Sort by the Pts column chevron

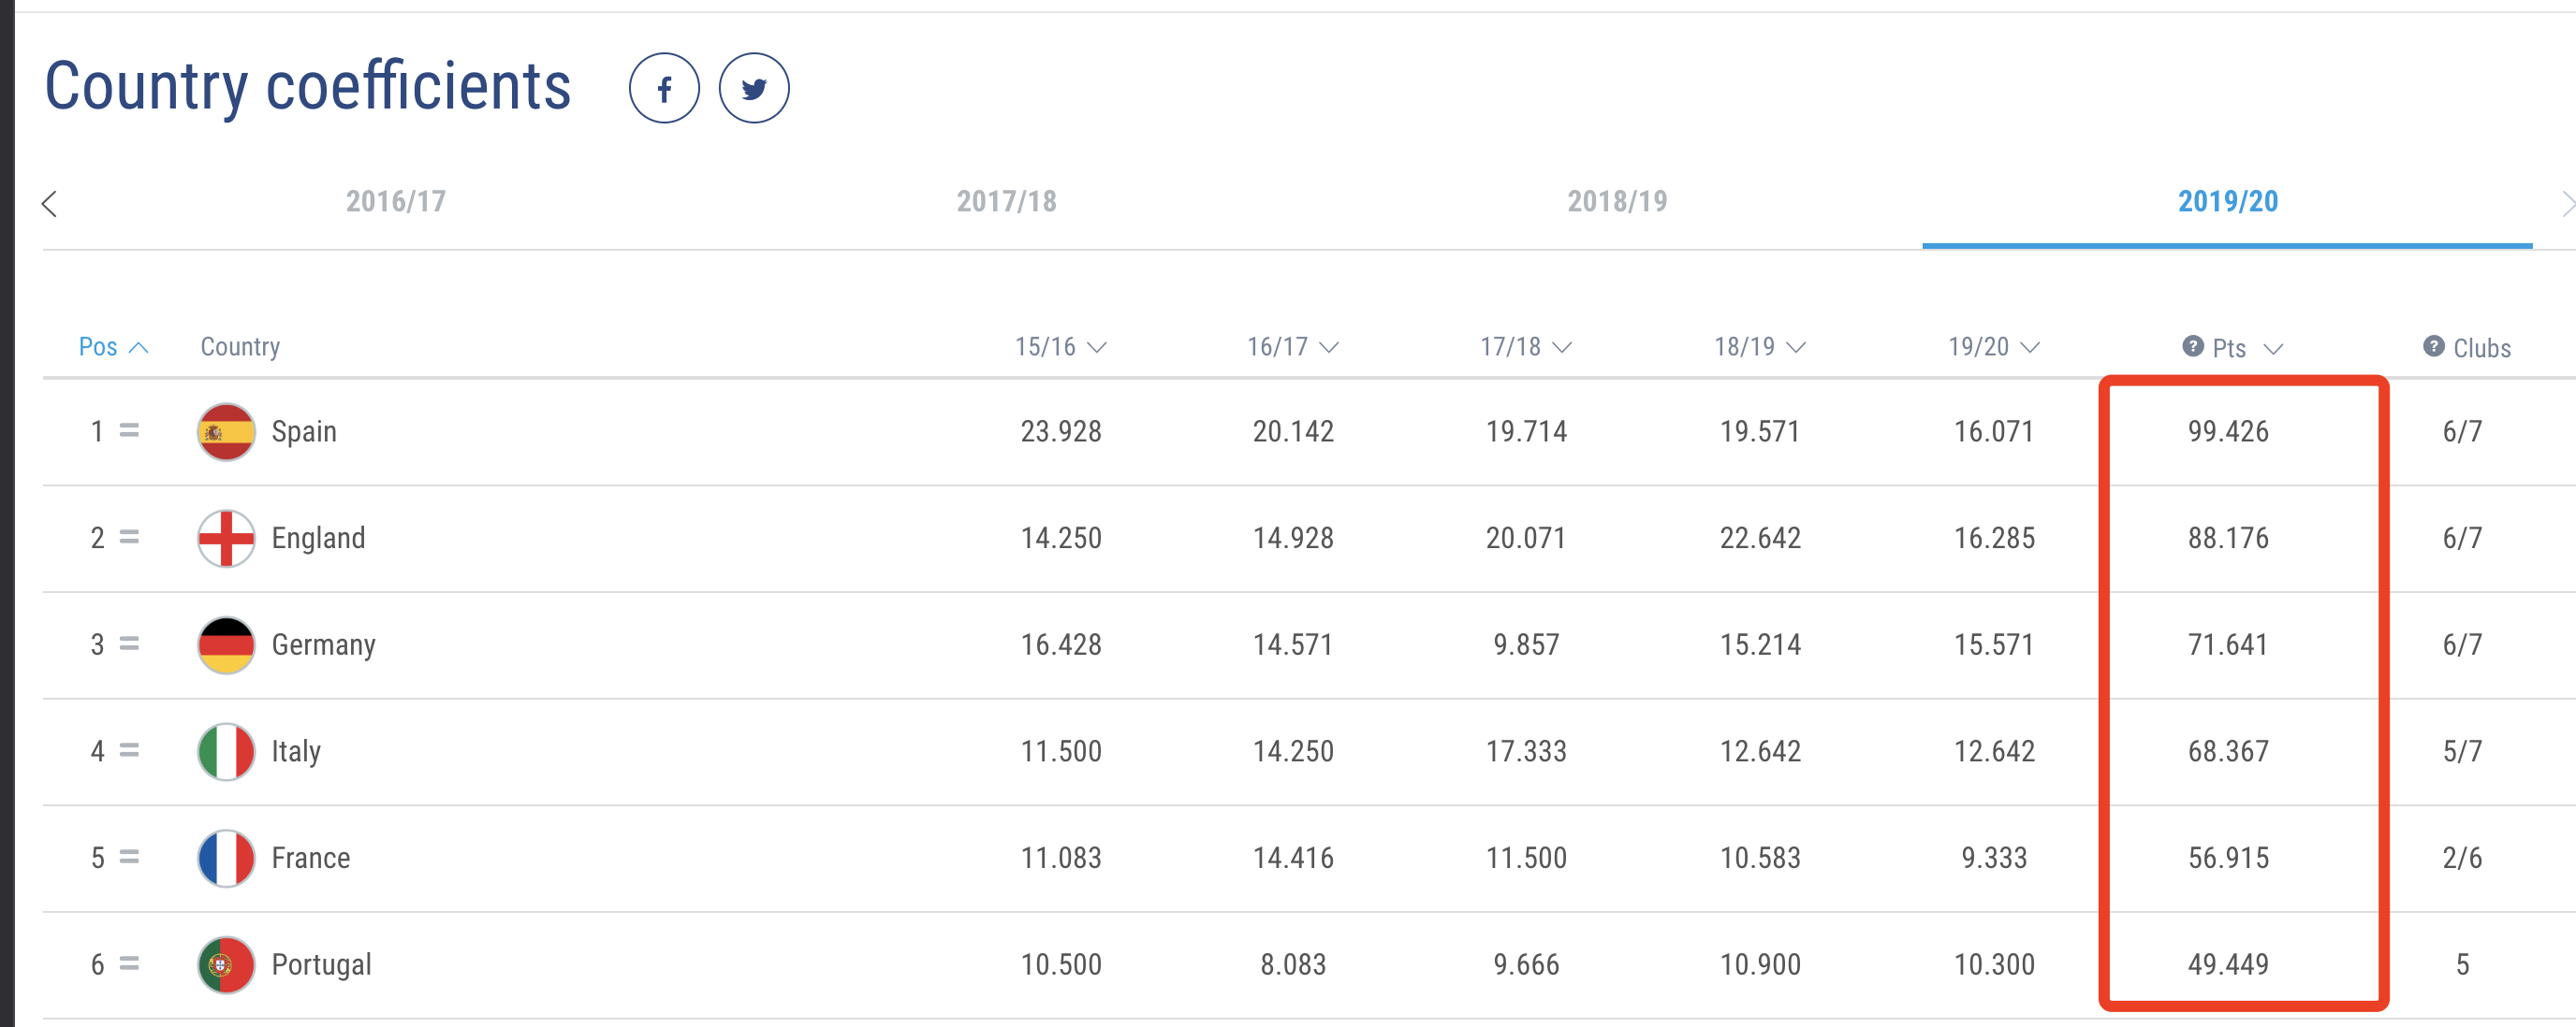(2273, 349)
